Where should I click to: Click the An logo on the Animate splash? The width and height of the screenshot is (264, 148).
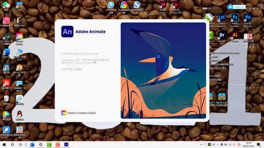click(x=67, y=32)
